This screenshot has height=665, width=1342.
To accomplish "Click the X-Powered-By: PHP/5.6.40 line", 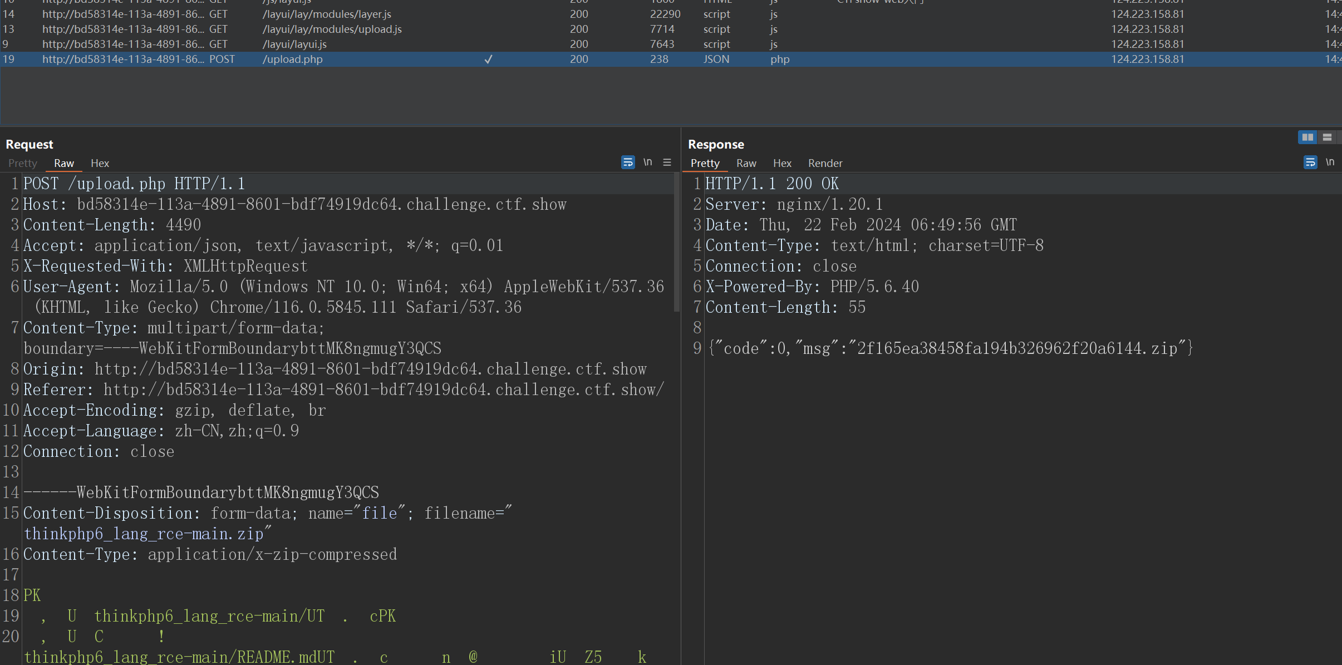I will [812, 287].
